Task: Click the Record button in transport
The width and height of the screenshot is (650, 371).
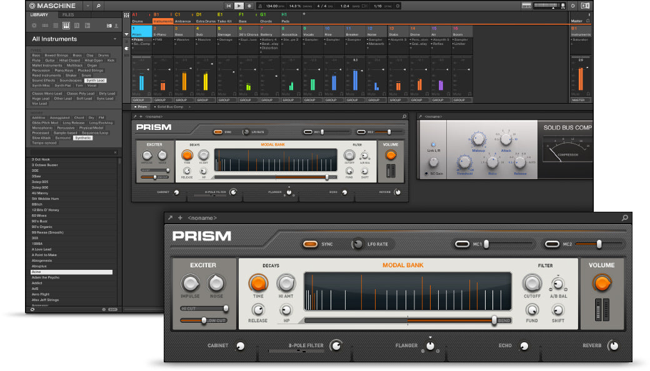Action: 249,6
